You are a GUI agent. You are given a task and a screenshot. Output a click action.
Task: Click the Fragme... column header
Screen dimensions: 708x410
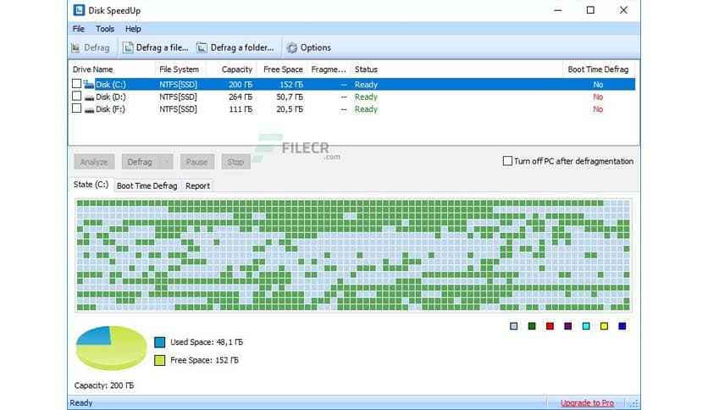(329, 69)
